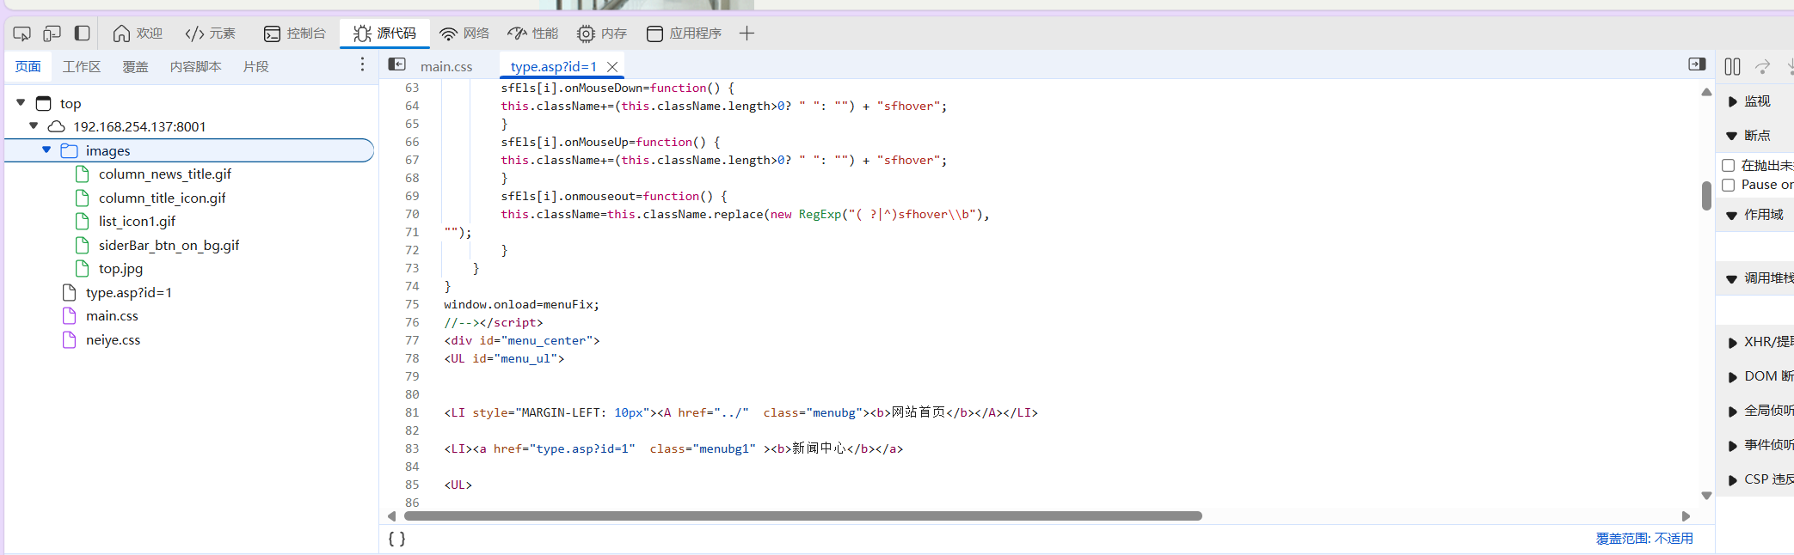Image resolution: width=1794 pixels, height=555 pixels.
Task: Open the 欢迎 home tab
Action: point(138,34)
